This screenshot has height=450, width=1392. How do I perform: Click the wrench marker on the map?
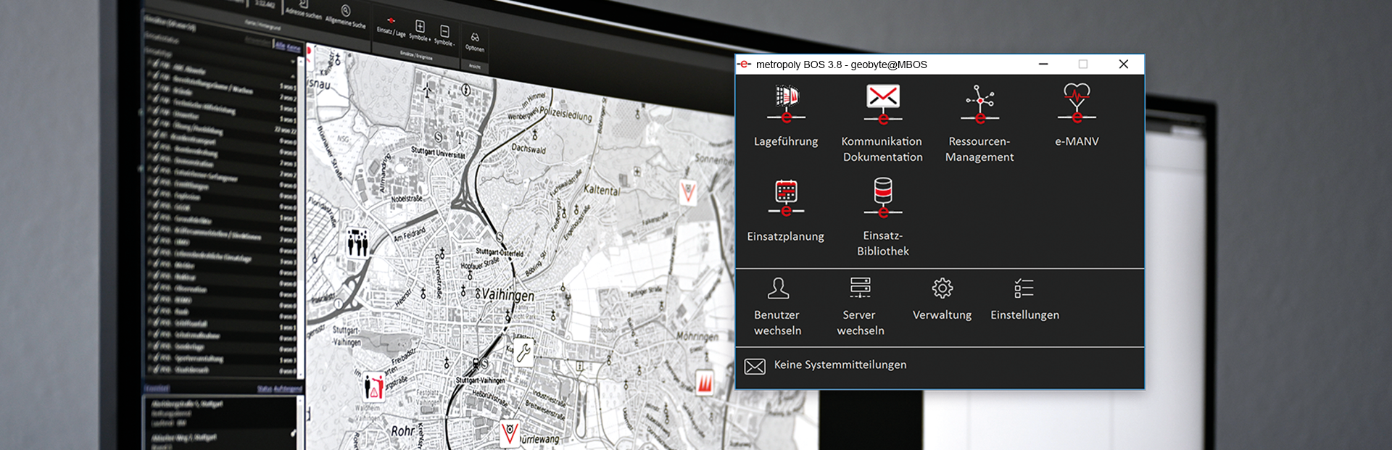pyautogui.click(x=523, y=352)
